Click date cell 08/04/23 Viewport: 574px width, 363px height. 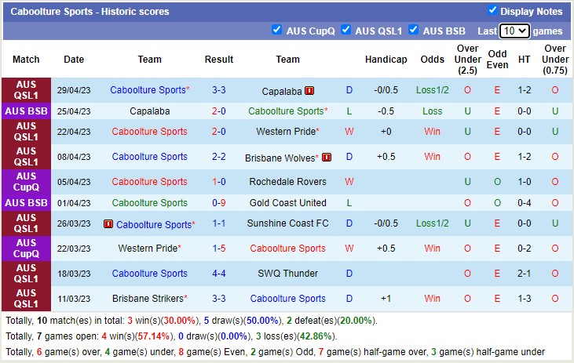(74, 157)
